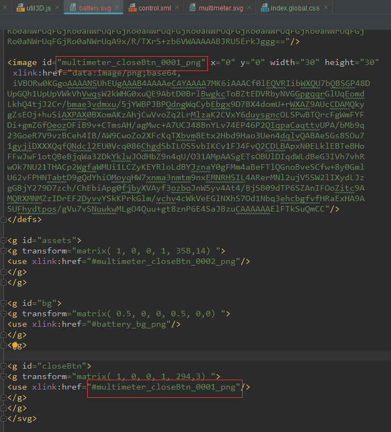This screenshot has height=432, width=391.
Task: Click the base64 line starting FFwJwF1otQBeBjq
Action: point(186,156)
